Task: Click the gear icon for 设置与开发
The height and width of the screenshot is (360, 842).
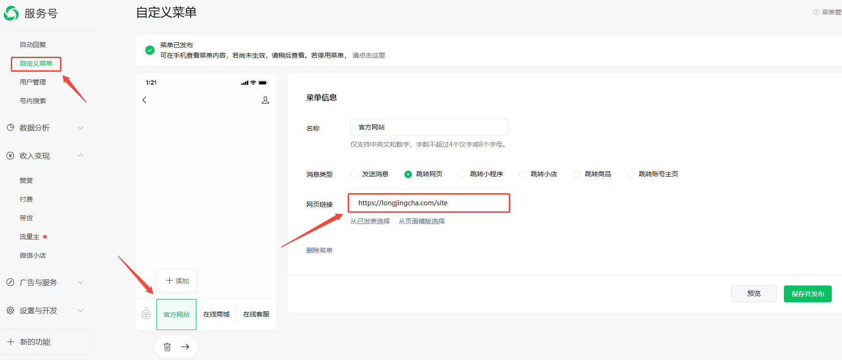Action: tap(10, 310)
